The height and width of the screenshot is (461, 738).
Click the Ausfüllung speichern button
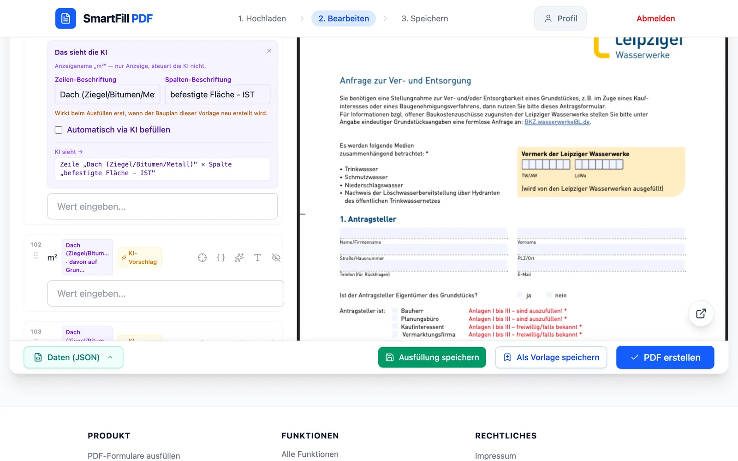[x=432, y=357]
